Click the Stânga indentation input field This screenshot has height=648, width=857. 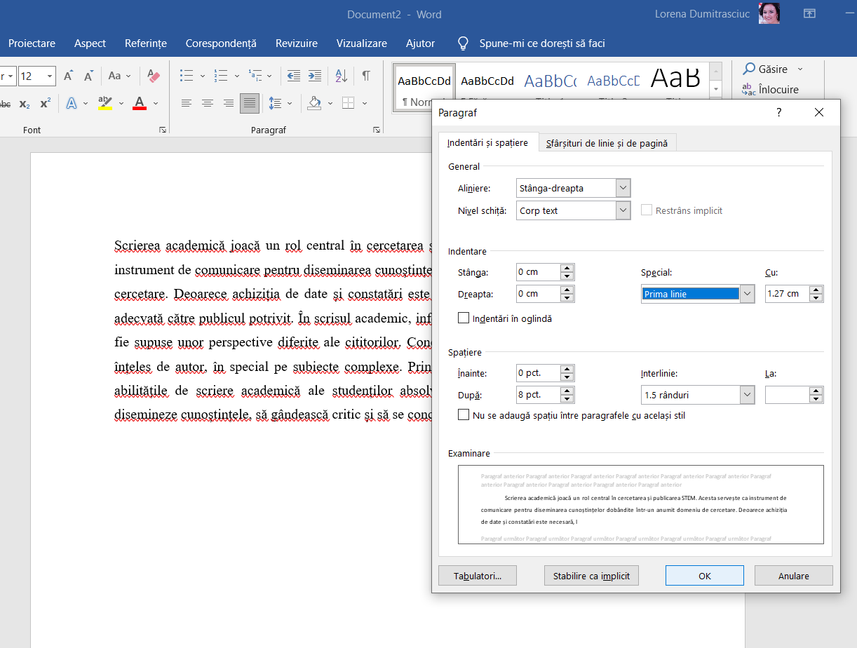pos(538,272)
